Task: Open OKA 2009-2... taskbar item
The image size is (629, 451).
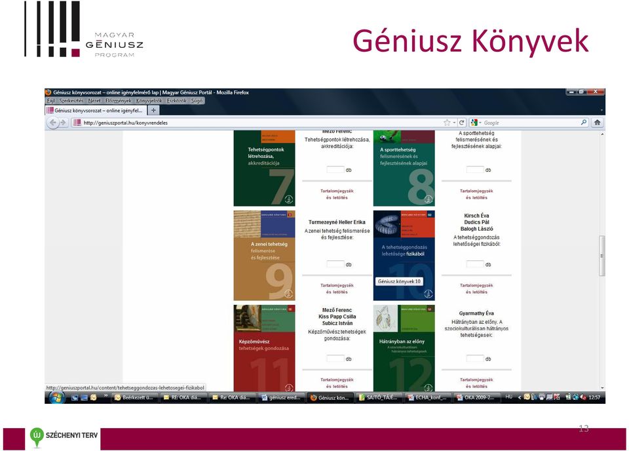Action: tap(476, 397)
